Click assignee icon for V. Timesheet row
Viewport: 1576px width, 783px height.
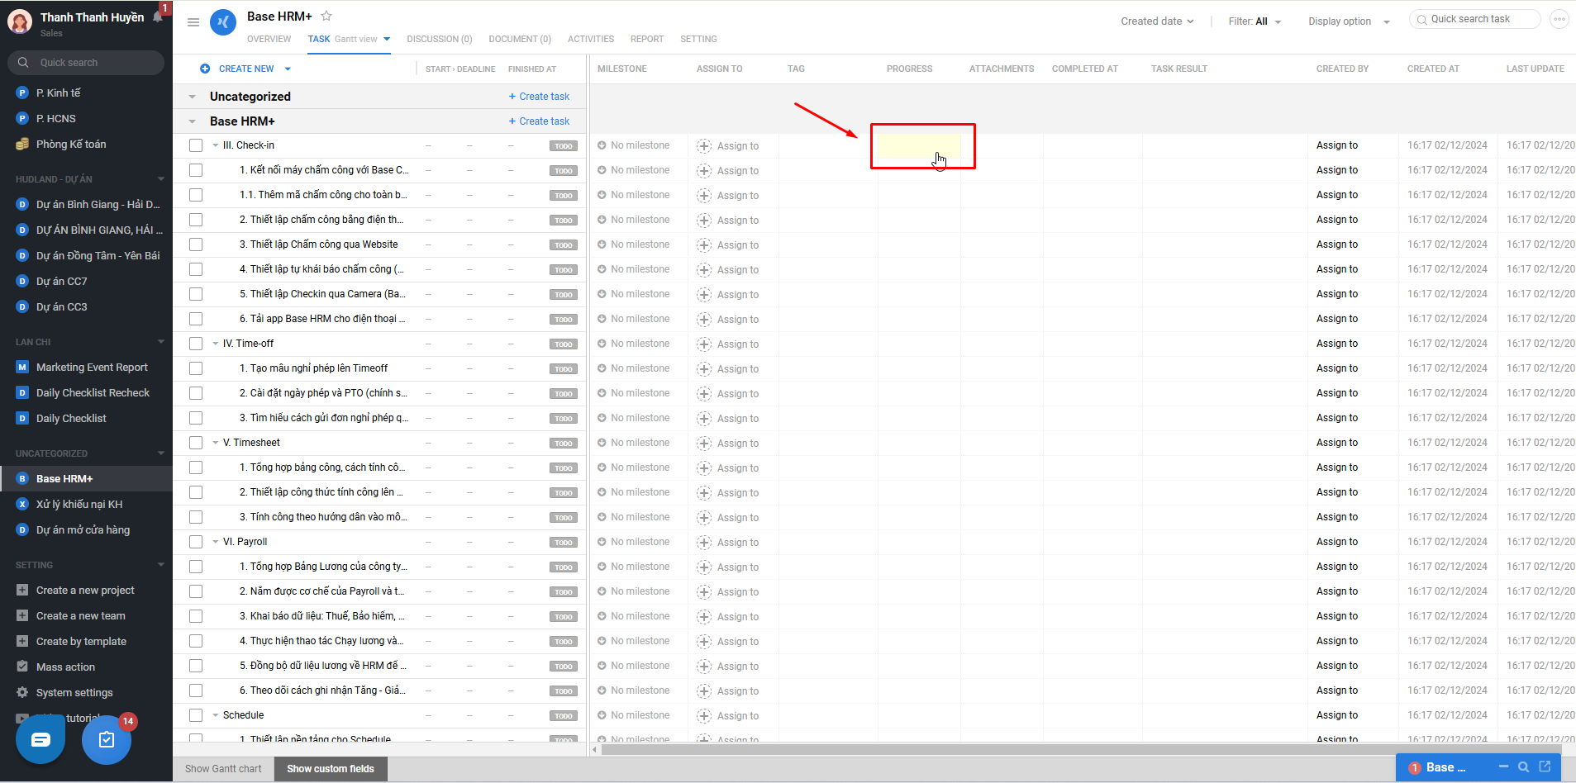[x=704, y=444]
